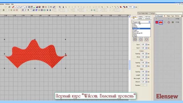Click the Type column header
The image size is (183, 103).
173,16
